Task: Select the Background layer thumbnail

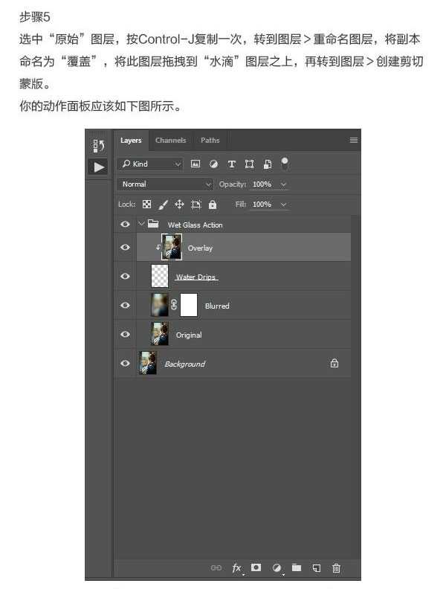Action: 147,363
